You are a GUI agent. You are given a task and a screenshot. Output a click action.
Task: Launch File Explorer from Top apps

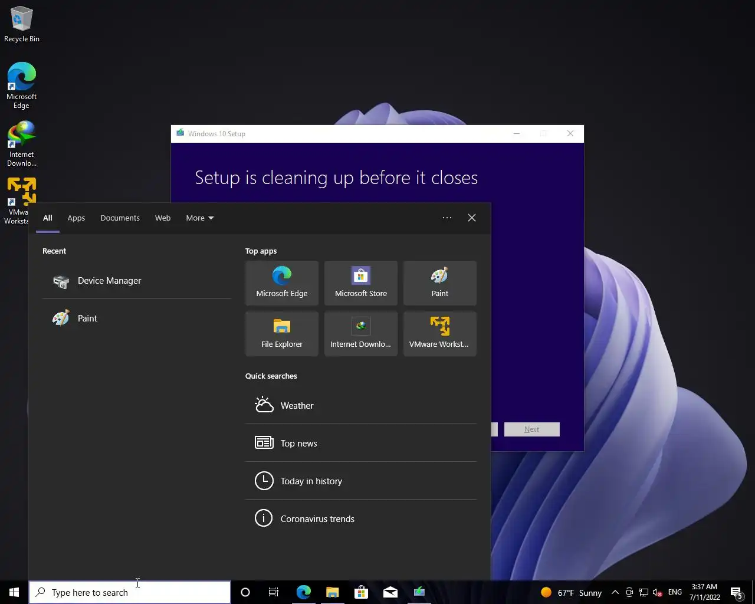(x=282, y=334)
